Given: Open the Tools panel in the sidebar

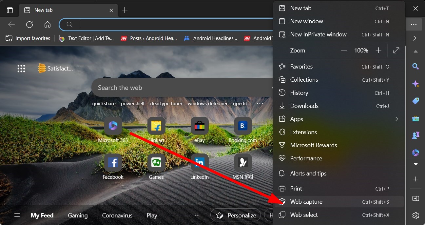Looking at the screenshot, I should tap(415, 118).
